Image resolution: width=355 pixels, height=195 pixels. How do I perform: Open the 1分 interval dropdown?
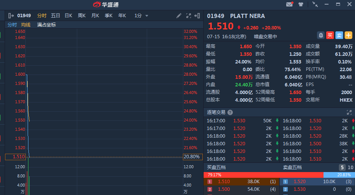(141, 16)
